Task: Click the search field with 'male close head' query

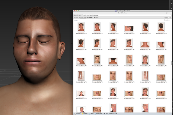Action: pyautogui.click(x=126, y=15)
